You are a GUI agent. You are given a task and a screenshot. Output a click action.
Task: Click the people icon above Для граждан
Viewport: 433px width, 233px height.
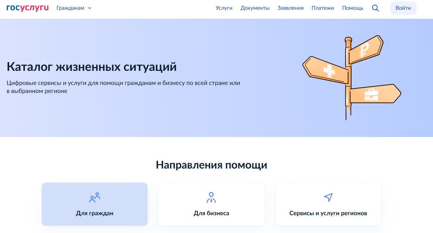95,197
